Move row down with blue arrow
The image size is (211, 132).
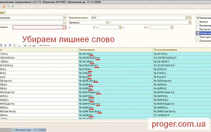point(10,45)
